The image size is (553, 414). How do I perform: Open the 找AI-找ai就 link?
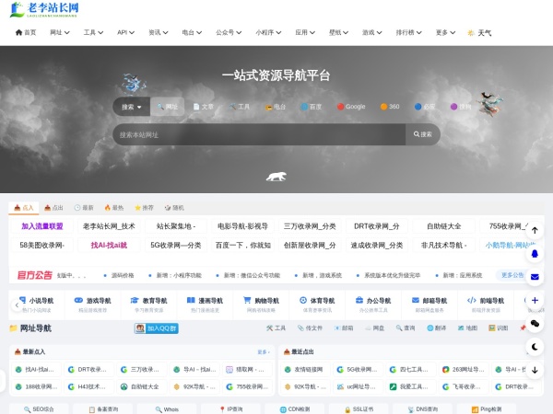pyautogui.click(x=109, y=245)
